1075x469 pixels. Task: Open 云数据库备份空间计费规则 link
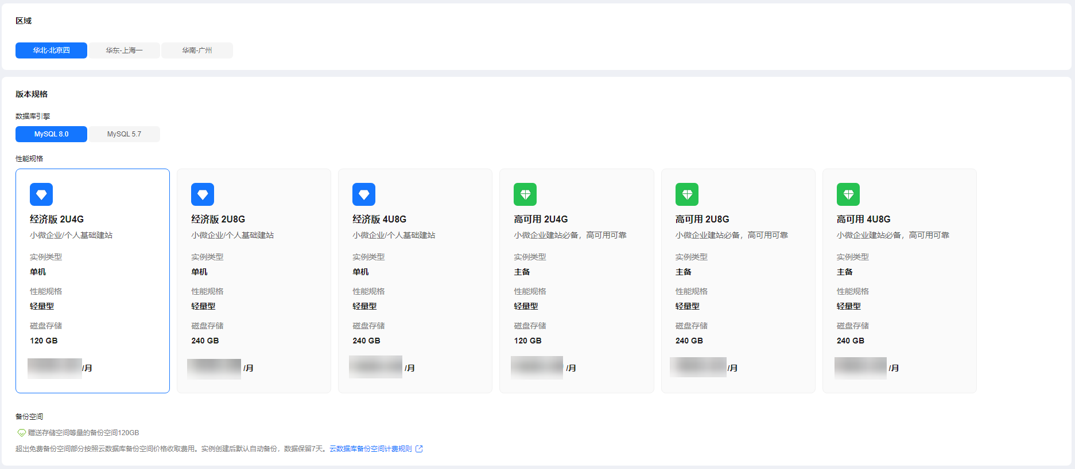click(x=370, y=449)
